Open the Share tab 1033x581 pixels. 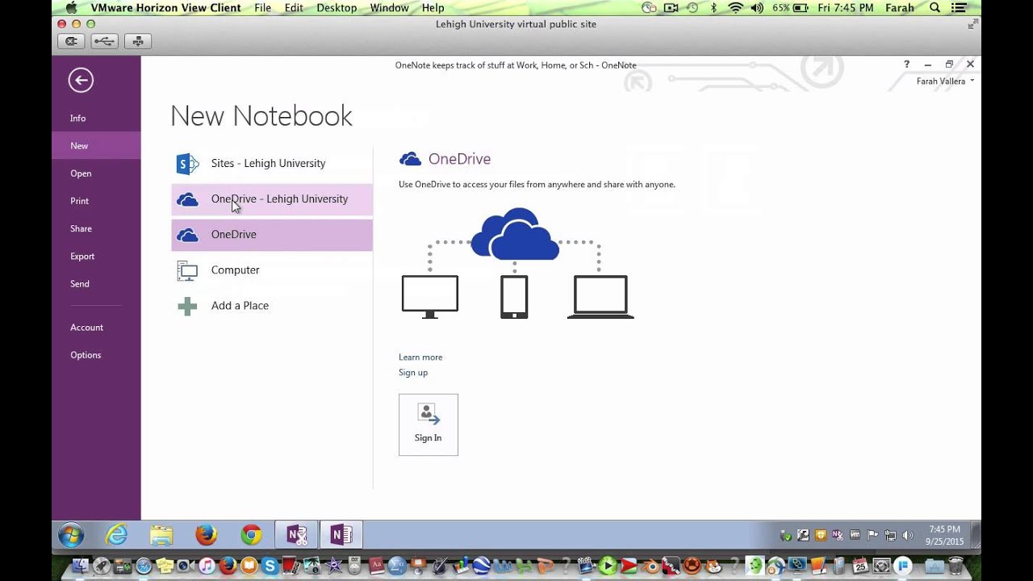(x=96, y=228)
